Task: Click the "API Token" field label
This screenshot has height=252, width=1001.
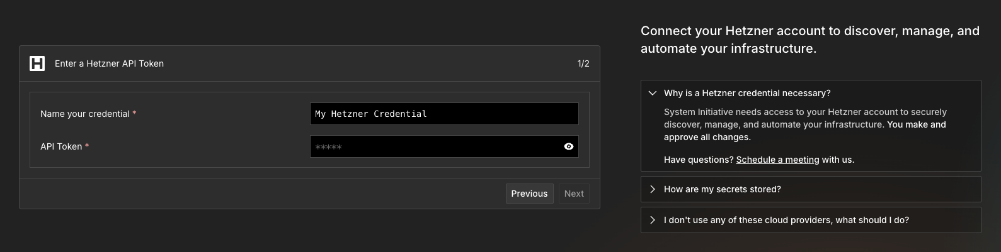Action: point(61,146)
